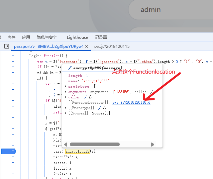213x179 pixels.
Task: Expand the caller property in popup
Action: [x=66, y=97]
